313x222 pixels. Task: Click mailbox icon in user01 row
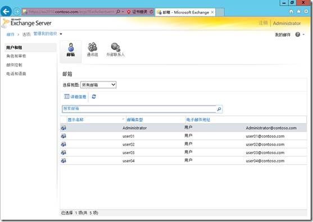click(x=63, y=136)
